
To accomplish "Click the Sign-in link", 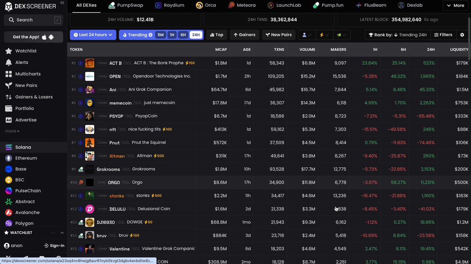I will pos(54,246).
